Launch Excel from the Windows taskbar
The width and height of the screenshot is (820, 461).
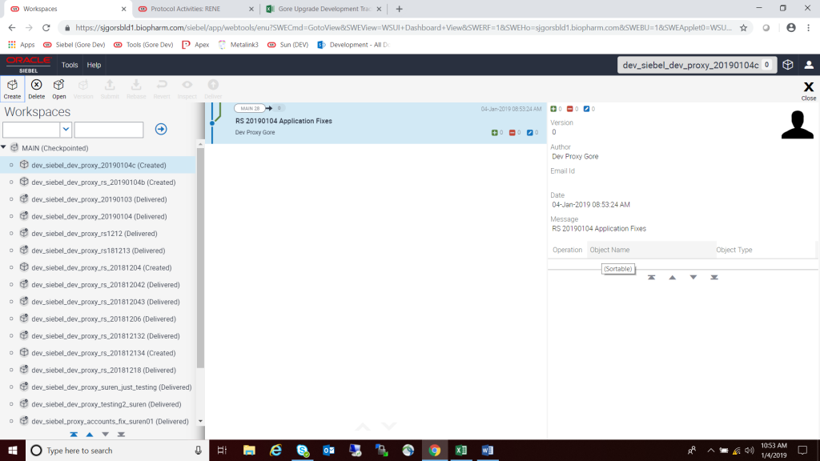click(x=460, y=450)
